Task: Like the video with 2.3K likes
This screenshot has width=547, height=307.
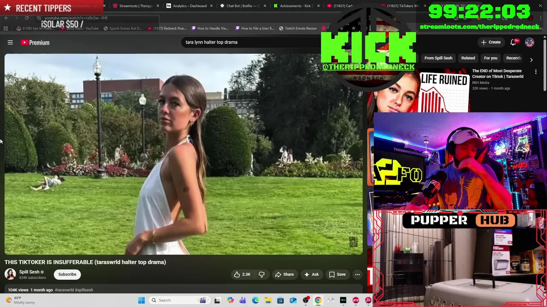Action: coord(242,275)
